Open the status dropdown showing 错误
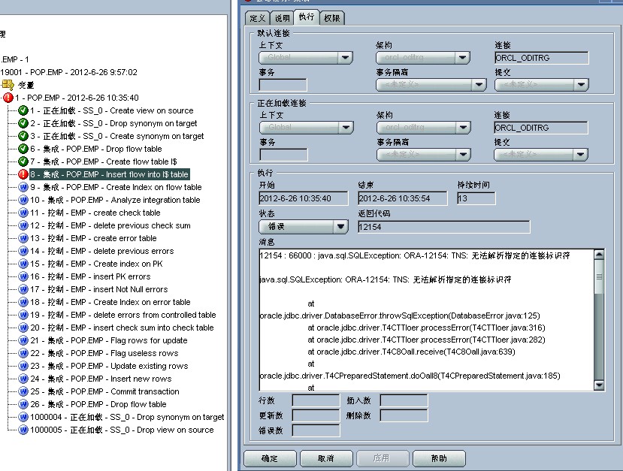623x471 pixels. pyautogui.click(x=304, y=227)
